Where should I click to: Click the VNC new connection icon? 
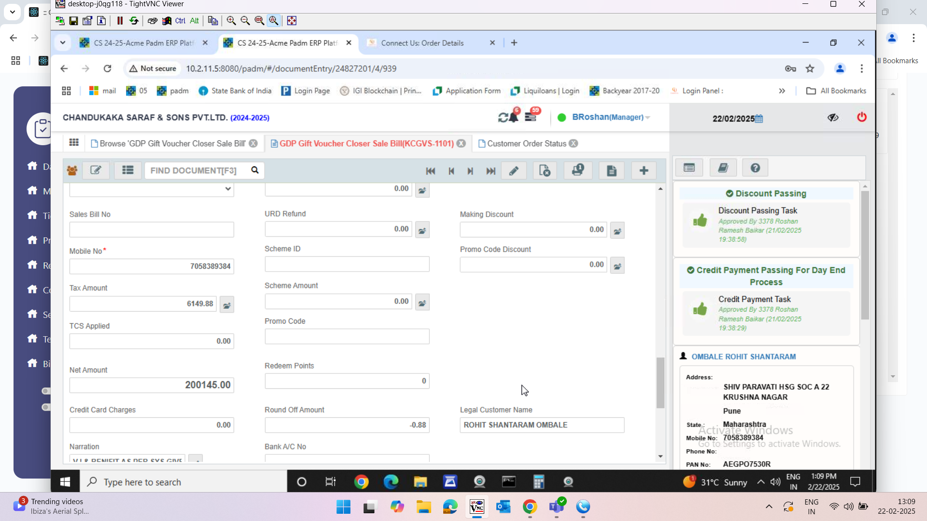click(x=60, y=21)
